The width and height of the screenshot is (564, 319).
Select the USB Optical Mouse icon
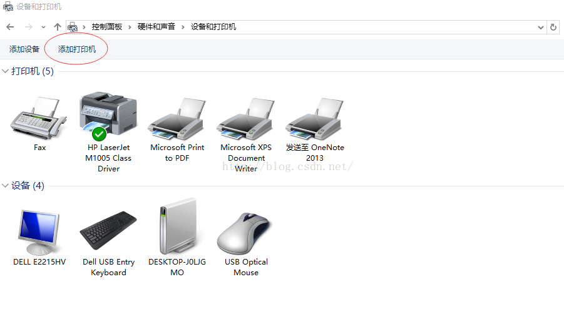pos(244,233)
